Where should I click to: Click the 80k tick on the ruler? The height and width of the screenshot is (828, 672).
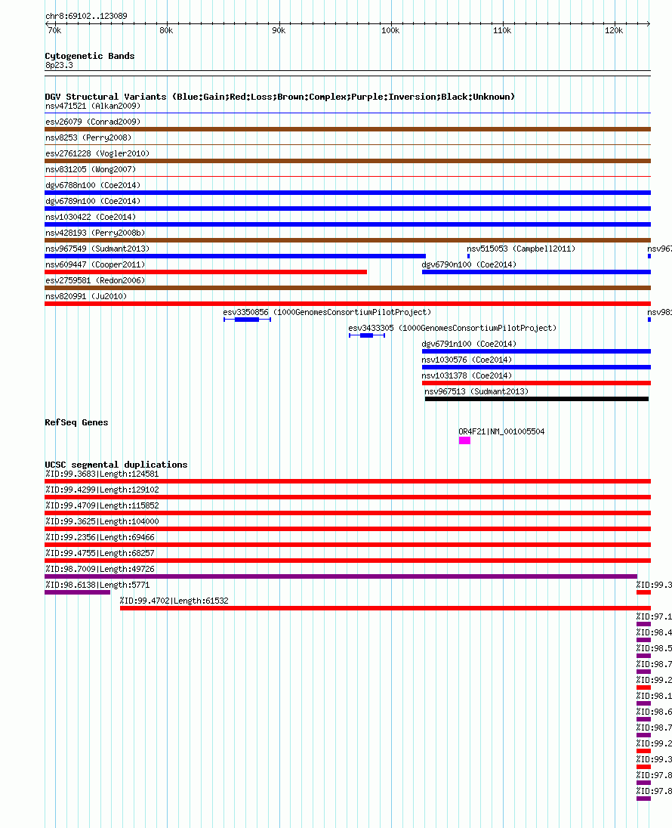(x=166, y=31)
